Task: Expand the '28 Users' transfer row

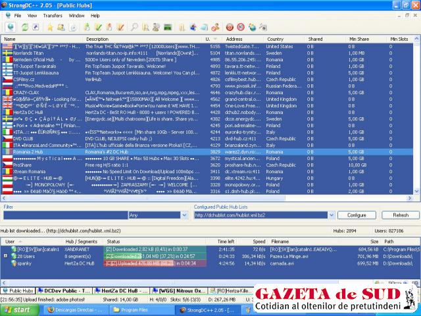Action: (x=5, y=256)
